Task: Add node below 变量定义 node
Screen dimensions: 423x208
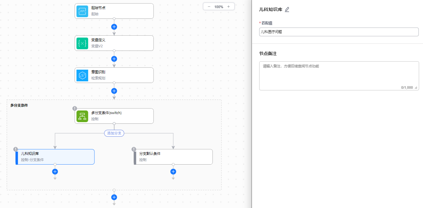Action: click(114, 59)
